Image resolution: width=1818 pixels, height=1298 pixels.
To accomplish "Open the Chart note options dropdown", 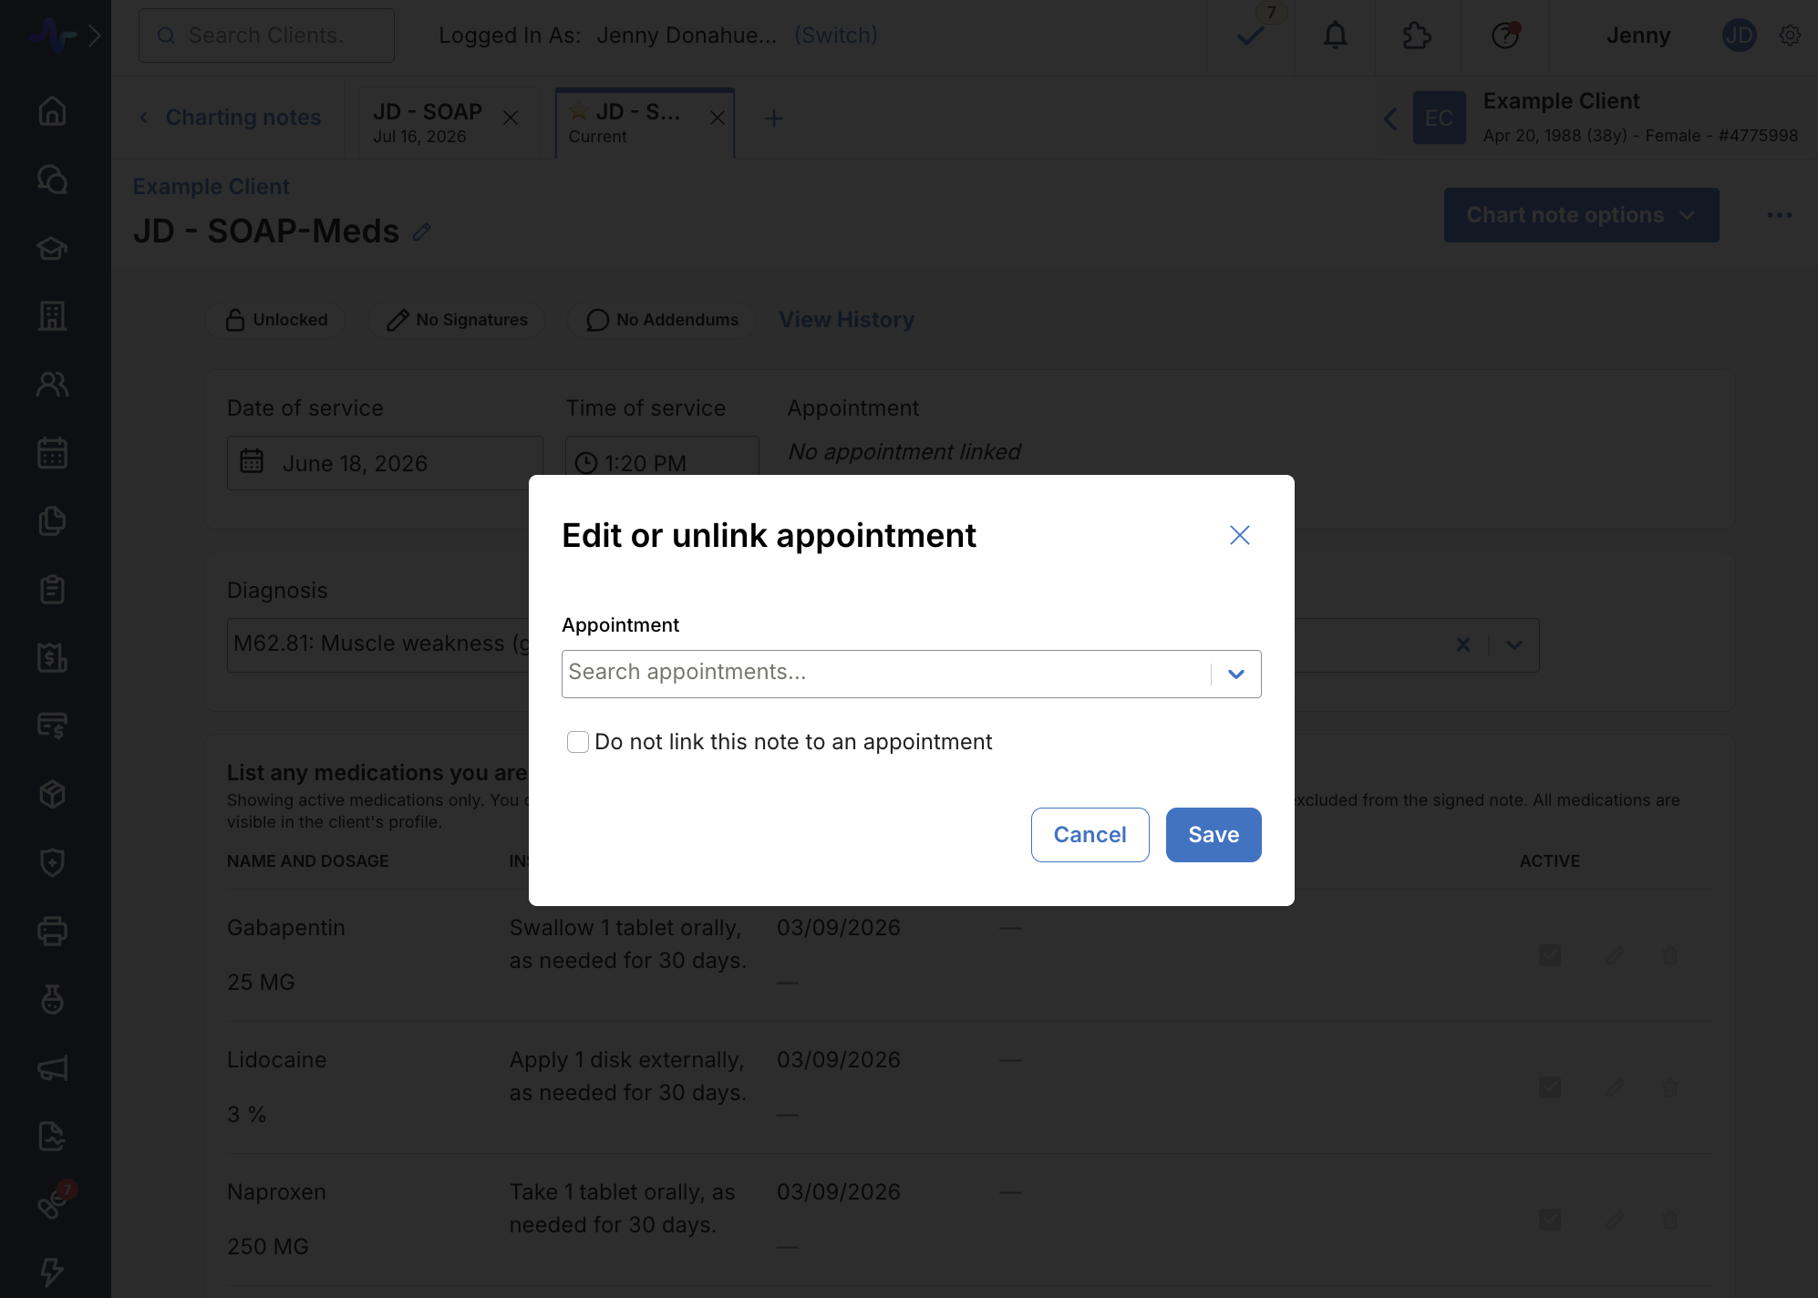I will point(1582,215).
